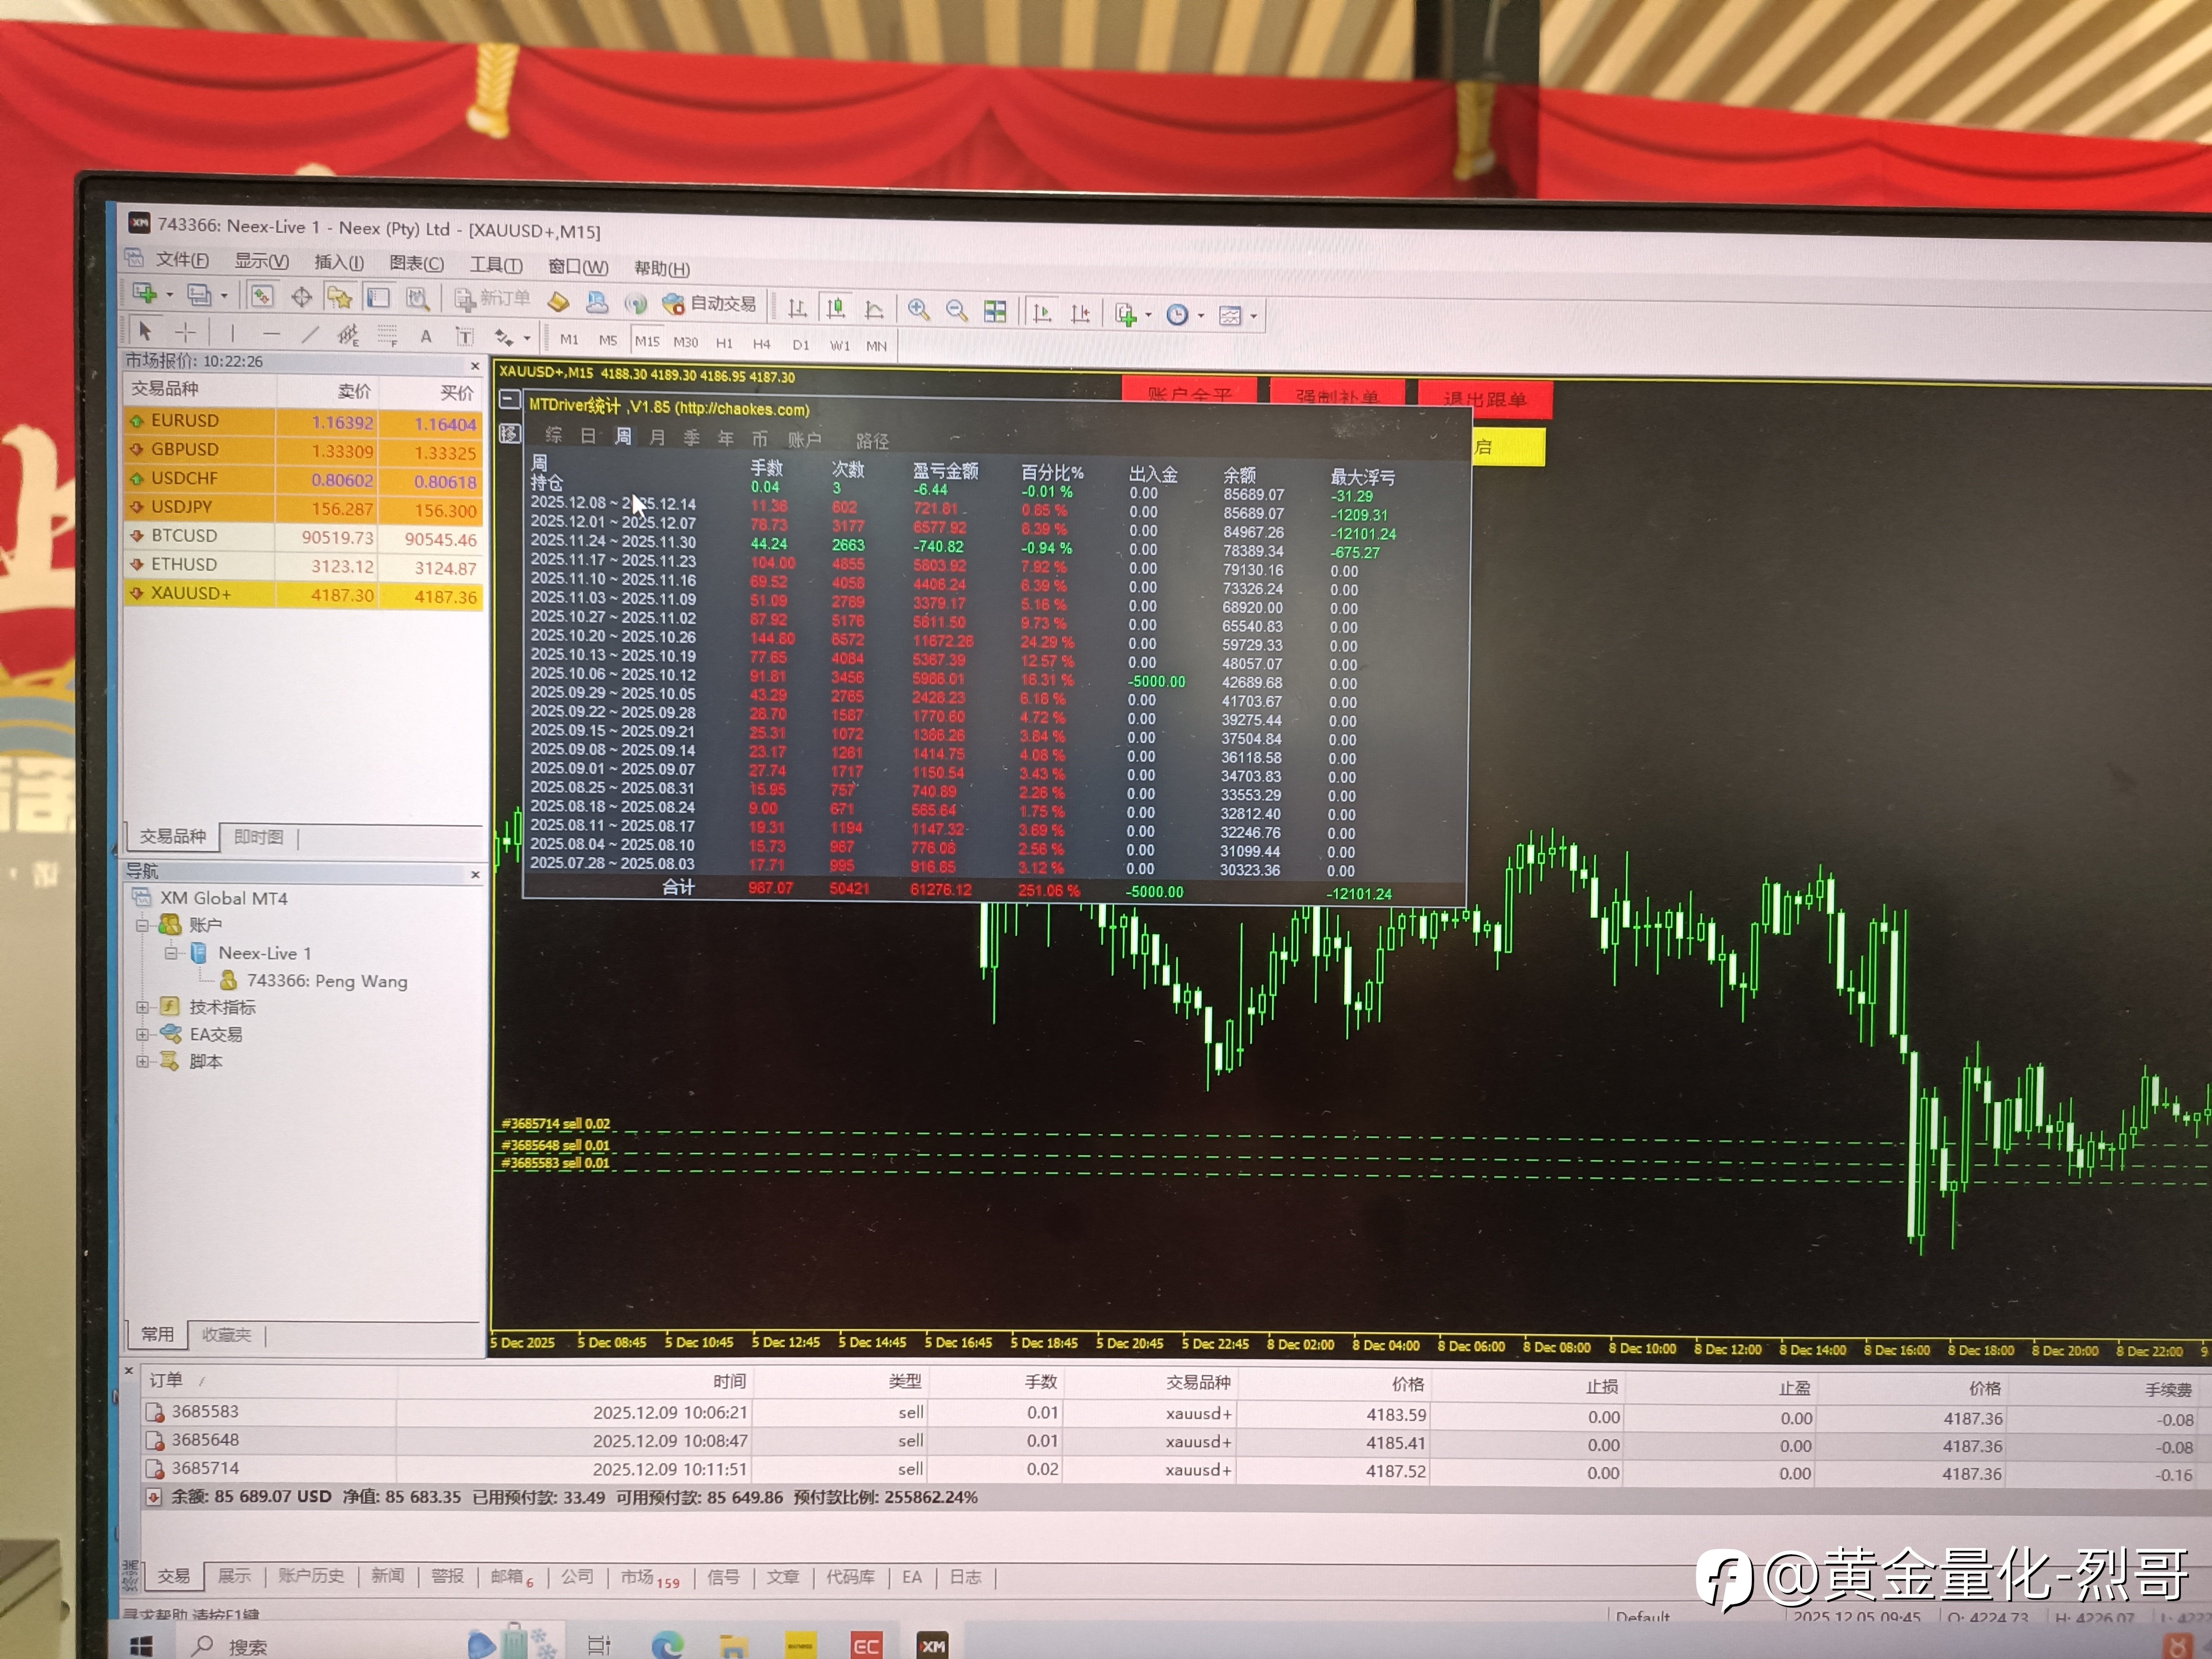Select the Crosshair tool

pyautogui.click(x=185, y=332)
